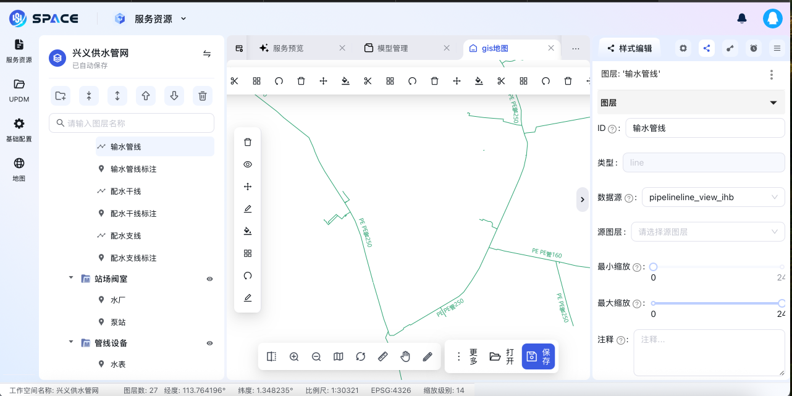Viewport: 792px width, 396px height.
Task: Select the zoom-in magnifier tool
Action: click(294, 356)
